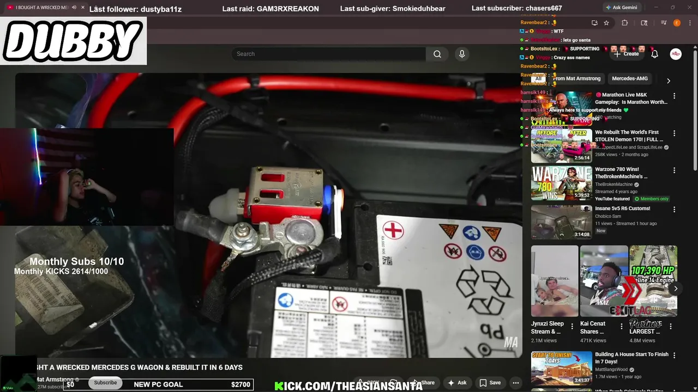Viewport: 698px width, 392px height.
Task: Open Chrome media controls icon
Action: 664,23
